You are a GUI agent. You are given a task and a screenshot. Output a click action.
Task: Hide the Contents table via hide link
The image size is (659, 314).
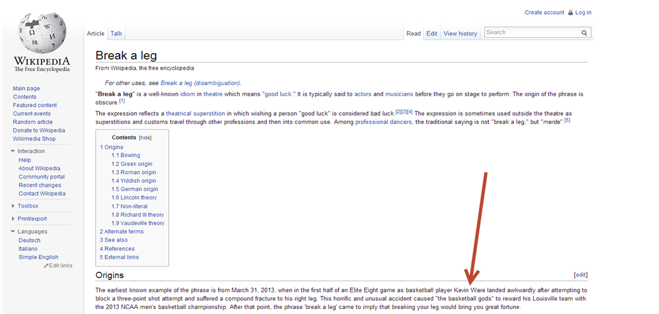[145, 137]
